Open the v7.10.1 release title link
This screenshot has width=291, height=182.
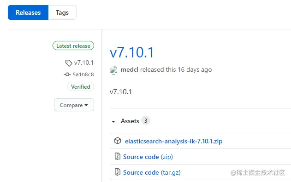tap(132, 52)
